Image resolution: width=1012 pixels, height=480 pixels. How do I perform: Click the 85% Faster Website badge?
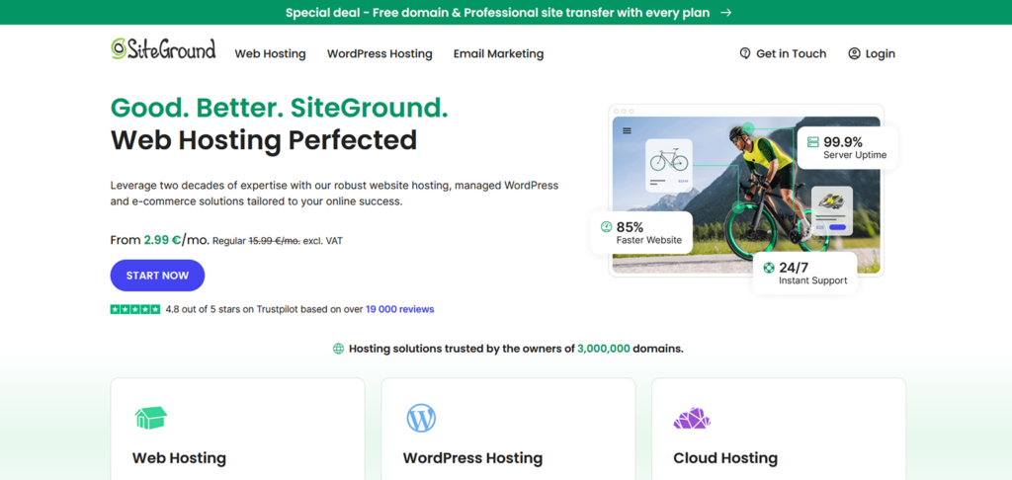coord(641,233)
